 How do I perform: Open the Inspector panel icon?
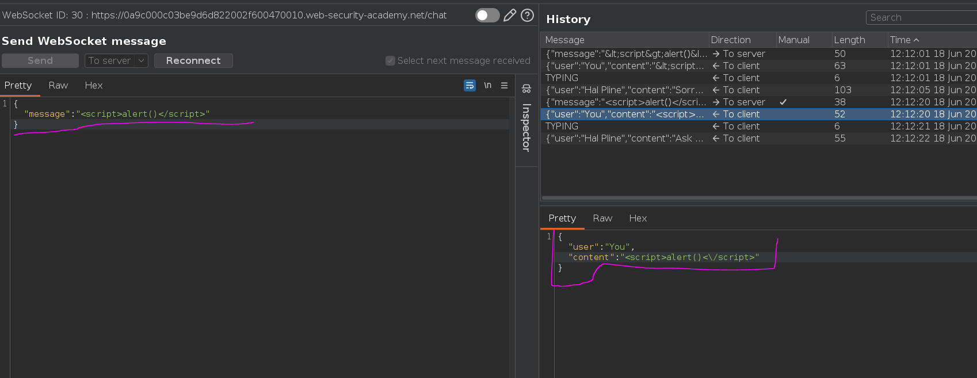click(526, 89)
